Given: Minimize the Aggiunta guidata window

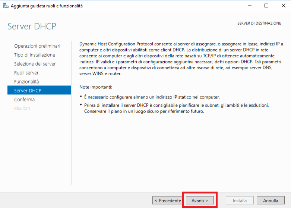Looking at the screenshot, I should (250, 6).
